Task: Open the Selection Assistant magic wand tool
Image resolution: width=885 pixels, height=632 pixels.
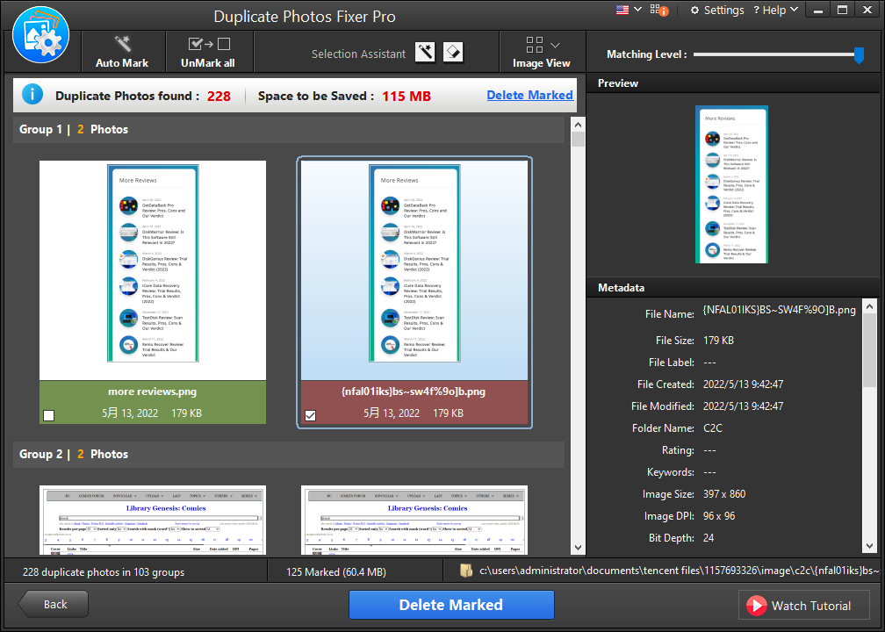Action: pos(425,52)
